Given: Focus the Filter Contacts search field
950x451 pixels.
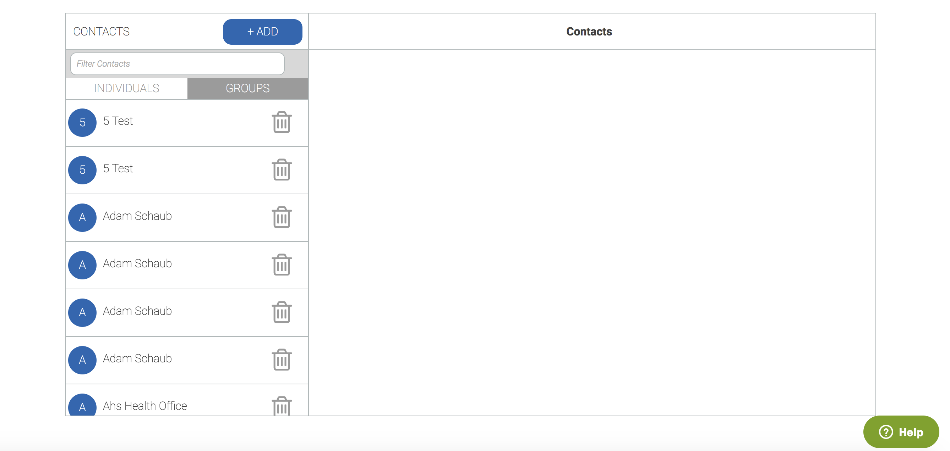Looking at the screenshot, I should 177,64.
